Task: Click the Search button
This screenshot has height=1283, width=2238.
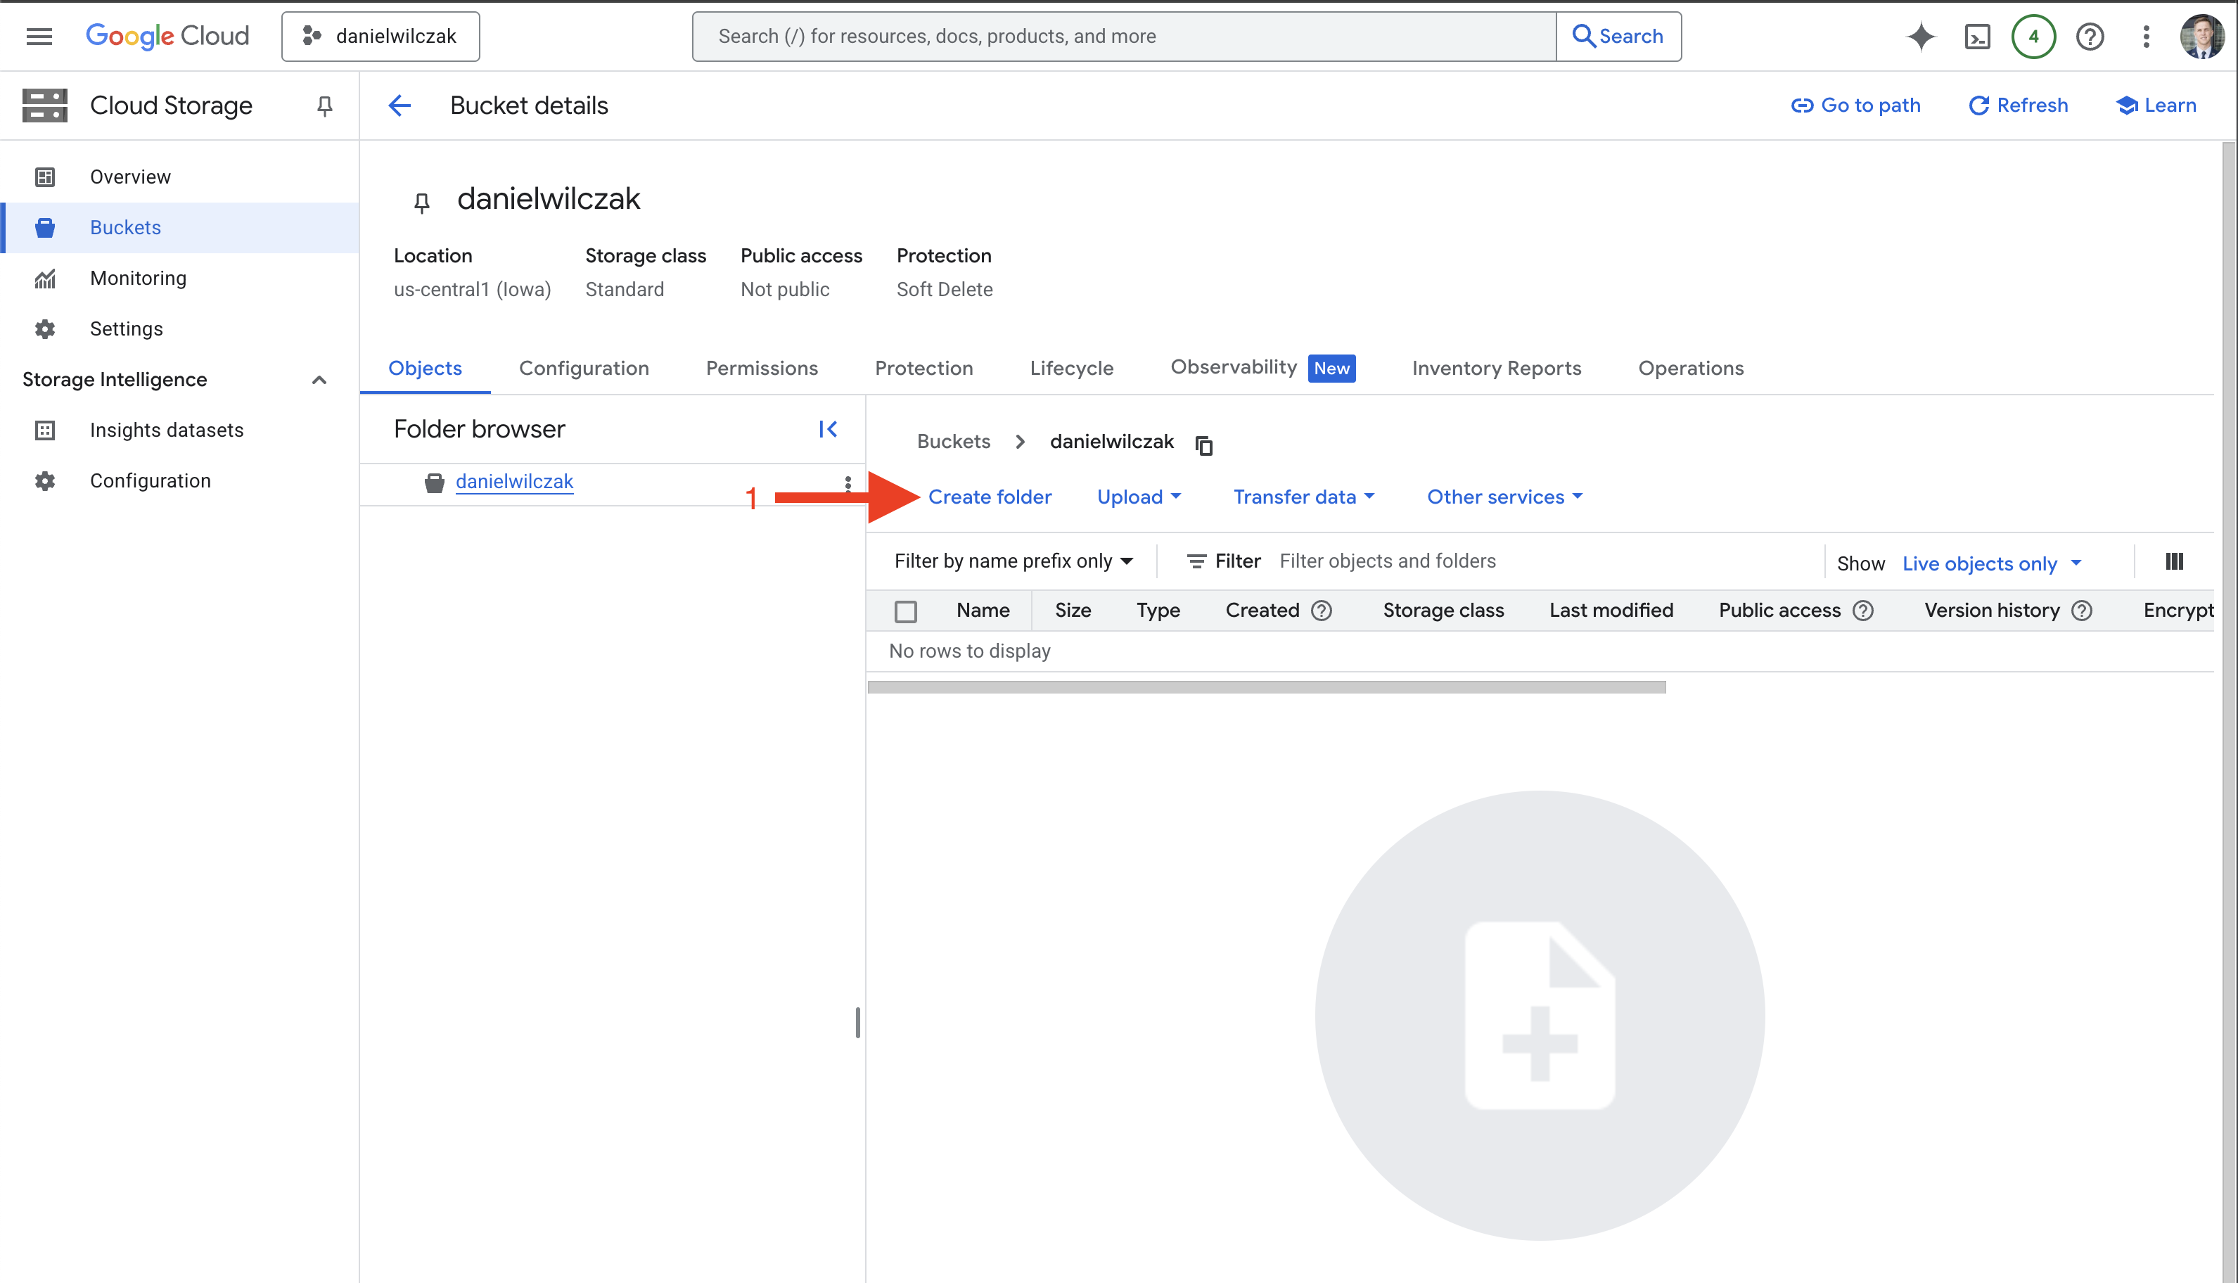Action: 1618,36
